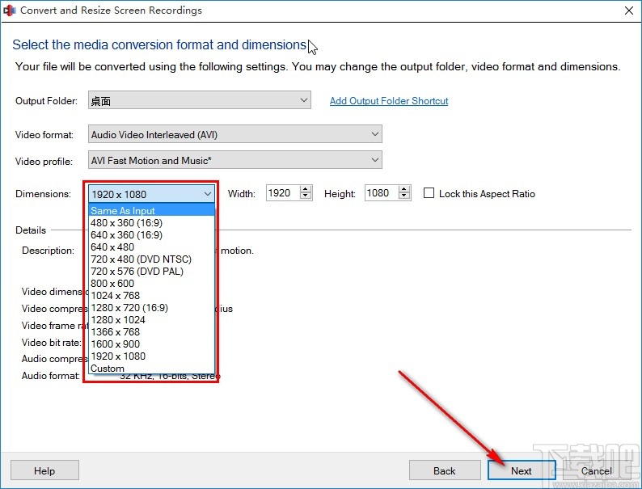
Task: Select 480 x 360 (16:9) option
Action: click(151, 222)
